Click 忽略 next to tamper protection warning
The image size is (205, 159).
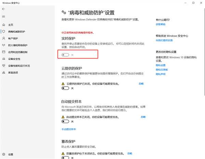coord(130,154)
